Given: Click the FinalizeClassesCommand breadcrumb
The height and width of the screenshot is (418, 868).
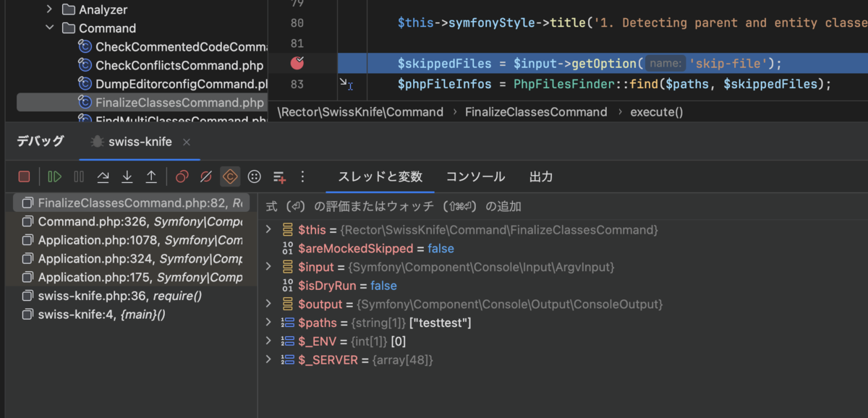Looking at the screenshot, I should [x=536, y=112].
